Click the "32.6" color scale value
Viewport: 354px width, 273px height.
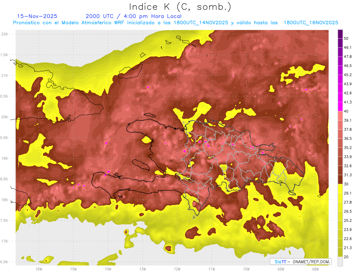tap(348, 166)
